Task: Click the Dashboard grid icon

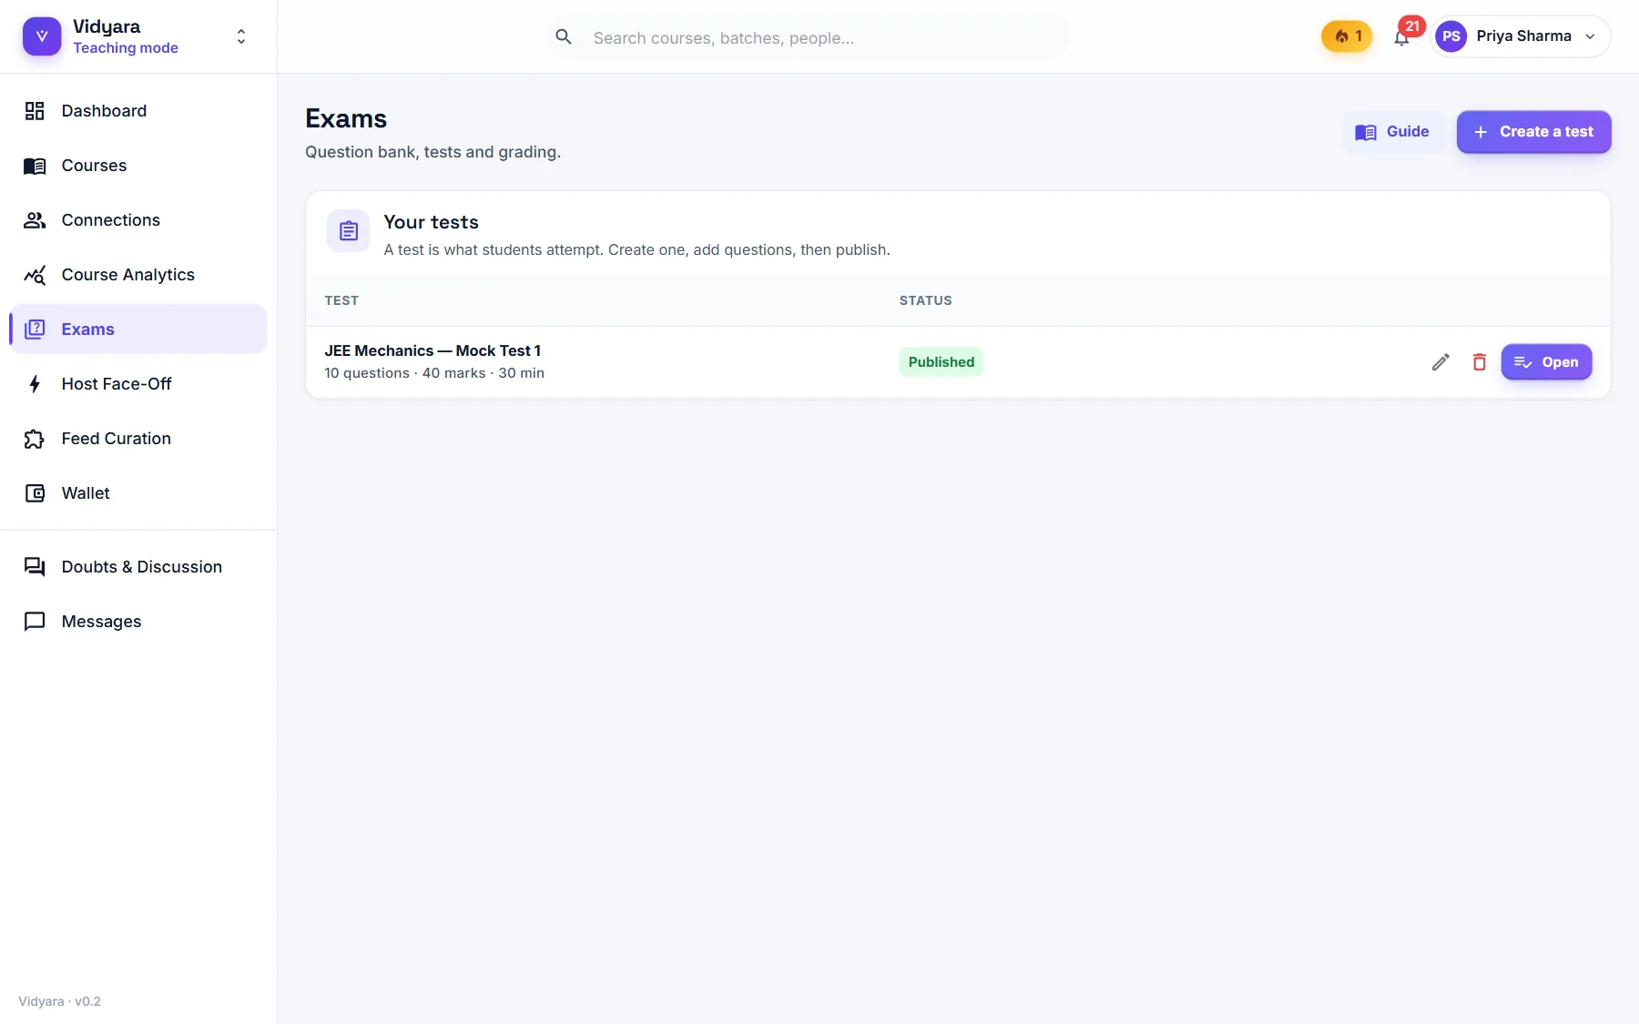Action: point(35,111)
